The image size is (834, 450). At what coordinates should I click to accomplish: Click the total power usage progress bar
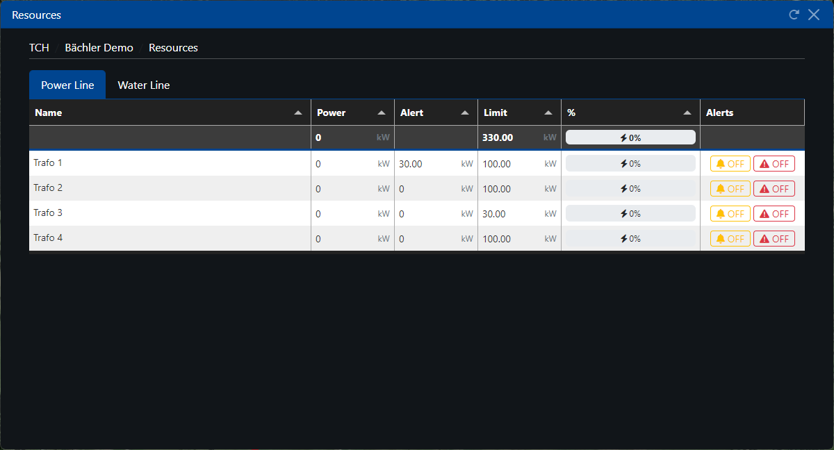point(630,137)
